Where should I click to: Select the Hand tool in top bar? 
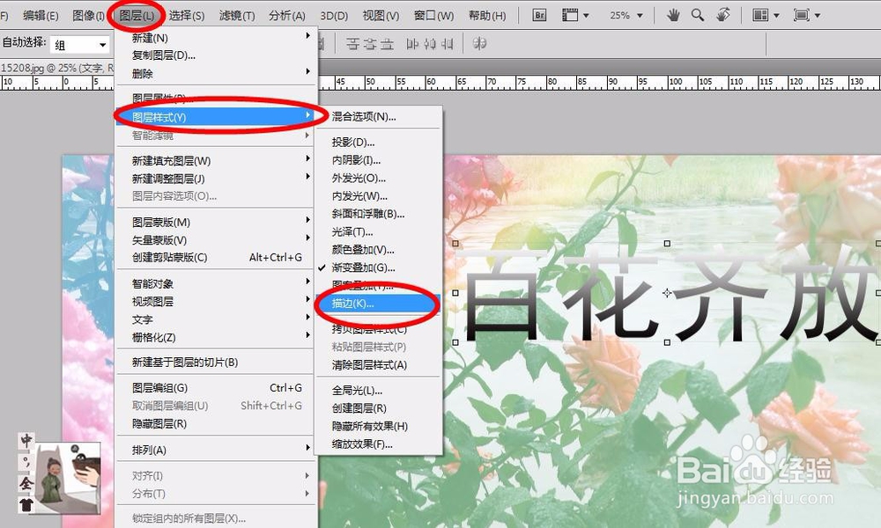tap(672, 15)
